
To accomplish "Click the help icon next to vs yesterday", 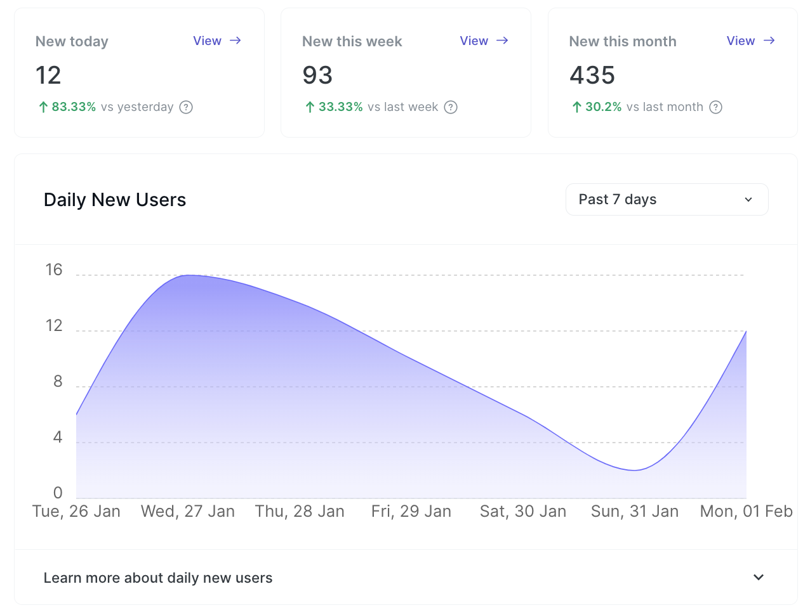I will pyautogui.click(x=185, y=107).
